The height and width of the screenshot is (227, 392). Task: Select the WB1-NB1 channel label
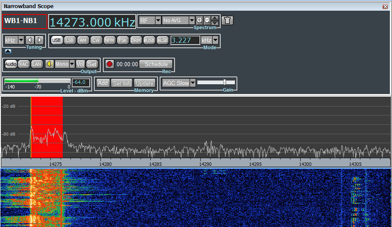coord(24,21)
